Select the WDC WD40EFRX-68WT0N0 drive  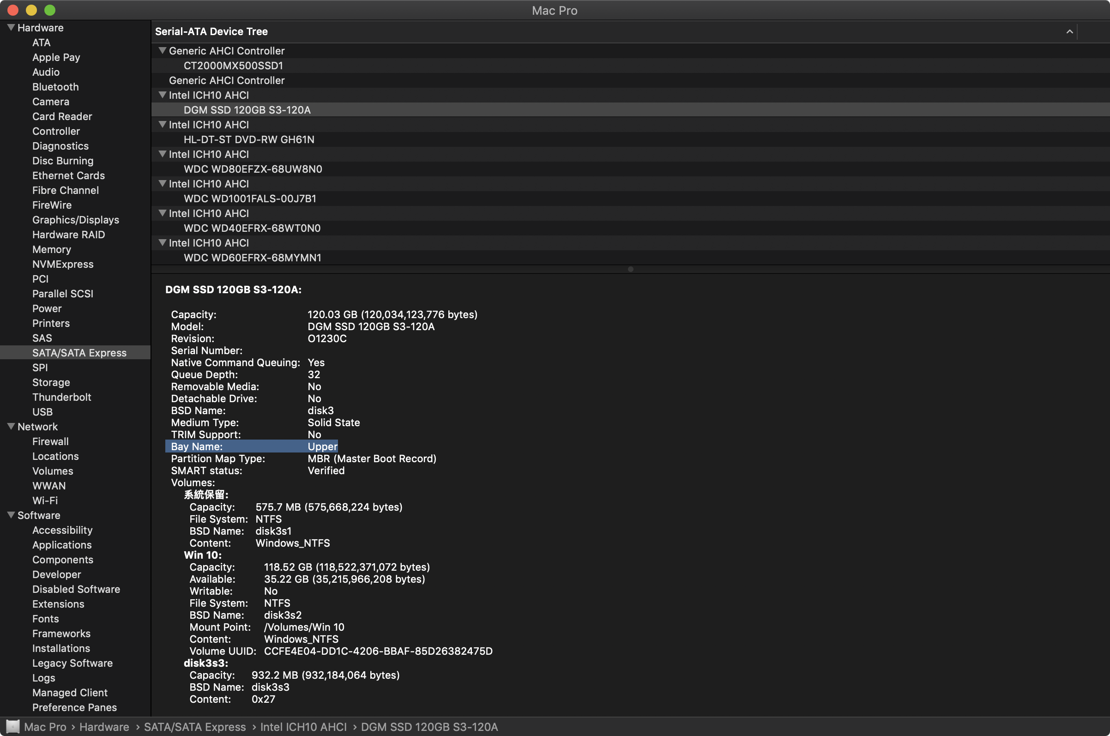[x=630, y=228]
